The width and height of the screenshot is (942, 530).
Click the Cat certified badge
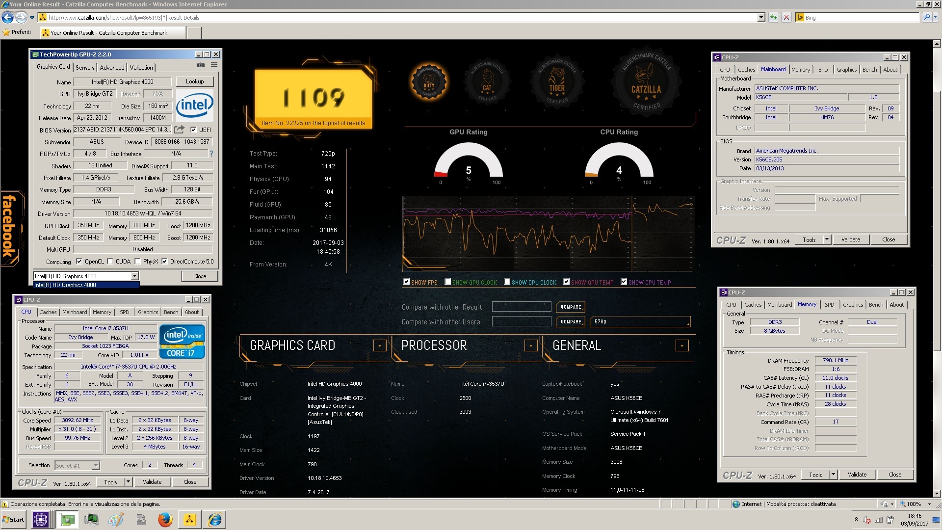pos(487,81)
